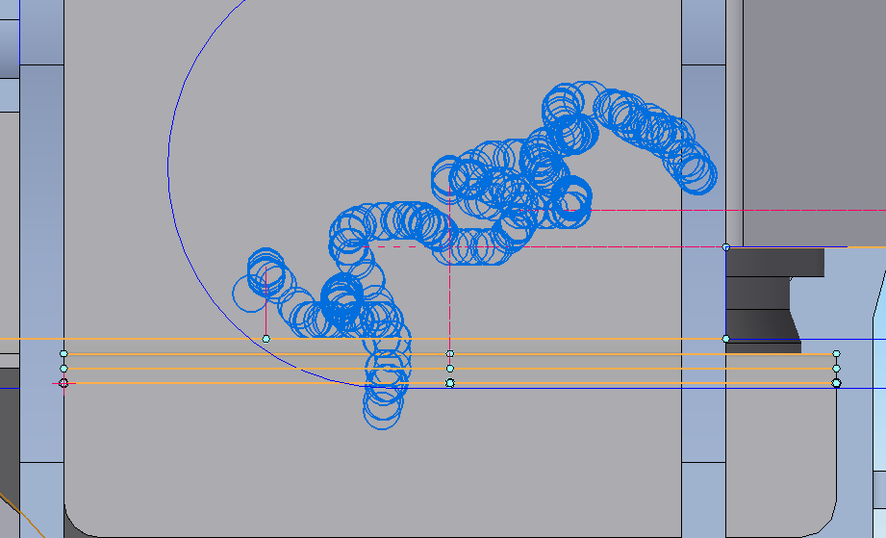Select point at bottom of short blue vertical line
The width and height of the screenshot is (886, 538).
coord(726,339)
